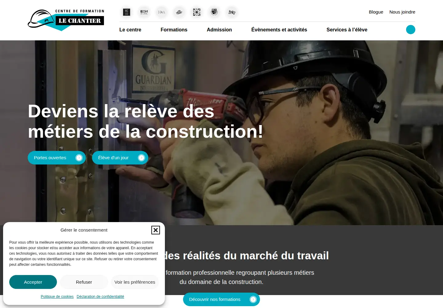Open the Le centre menu

[x=130, y=30]
